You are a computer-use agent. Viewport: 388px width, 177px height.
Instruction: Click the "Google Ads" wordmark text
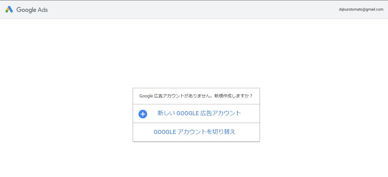pos(32,10)
